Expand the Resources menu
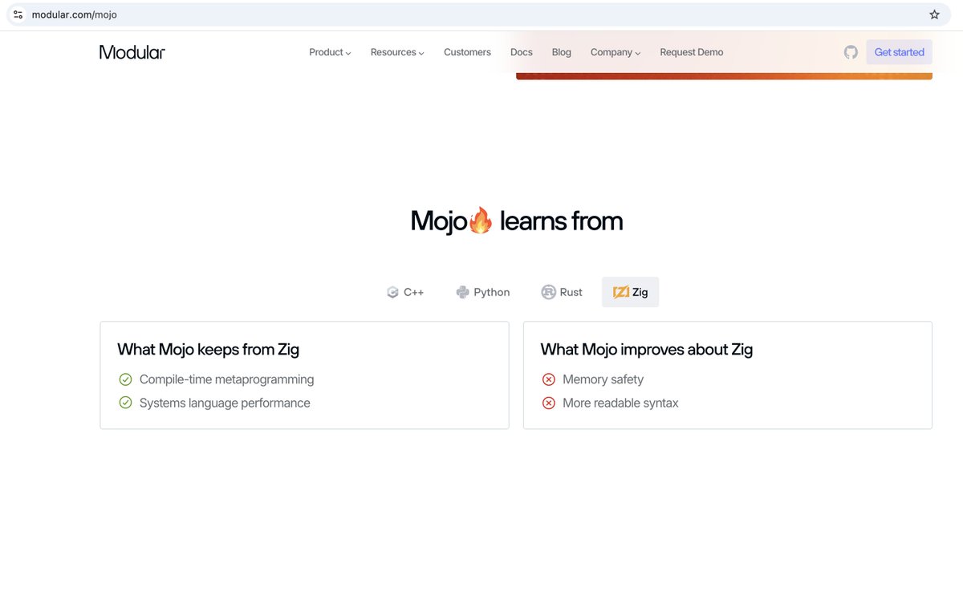 pos(397,52)
